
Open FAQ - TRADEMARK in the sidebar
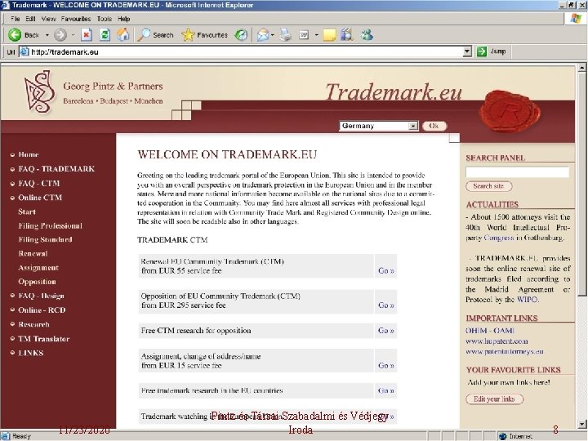click(56, 169)
